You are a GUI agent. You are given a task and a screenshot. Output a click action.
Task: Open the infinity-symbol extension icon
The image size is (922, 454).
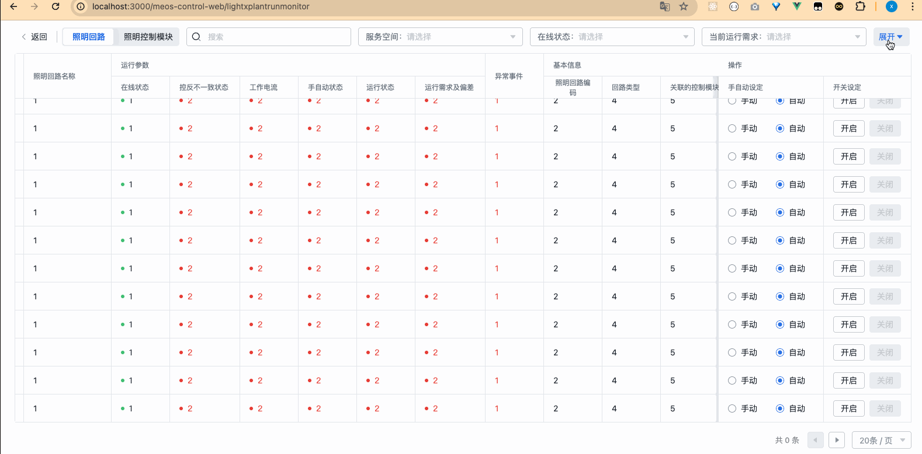click(x=839, y=6)
